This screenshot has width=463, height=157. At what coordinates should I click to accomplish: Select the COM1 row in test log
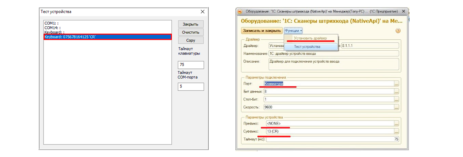[x=108, y=22]
